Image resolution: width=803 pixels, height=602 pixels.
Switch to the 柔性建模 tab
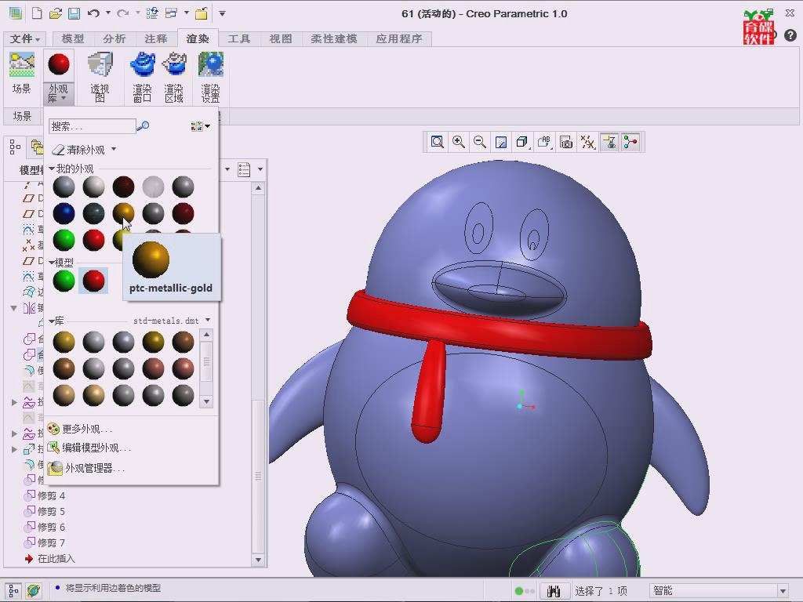click(x=334, y=39)
